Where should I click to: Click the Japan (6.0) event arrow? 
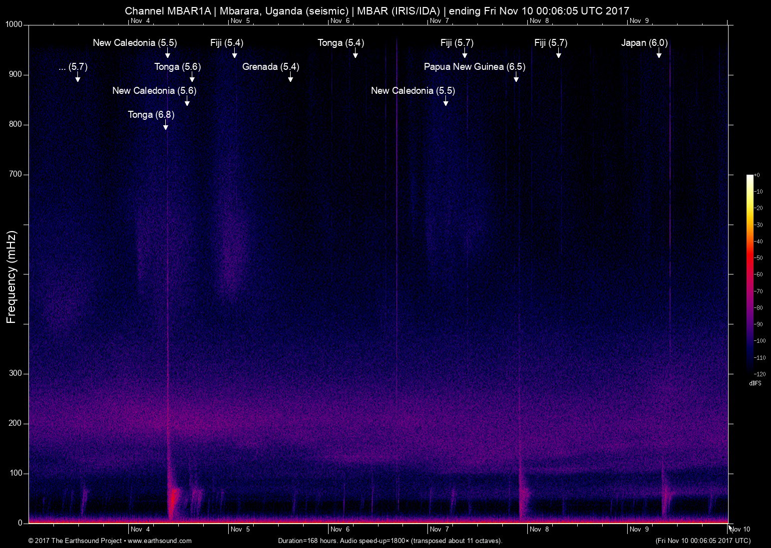[x=660, y=55]
